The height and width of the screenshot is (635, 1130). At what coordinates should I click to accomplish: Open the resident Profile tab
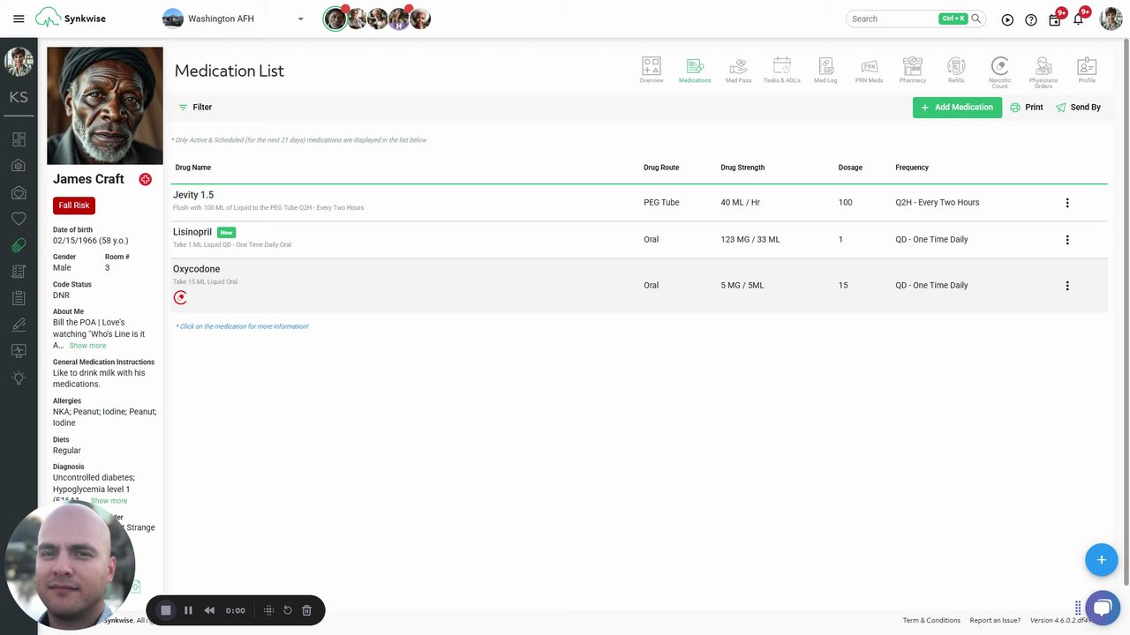1087,71
